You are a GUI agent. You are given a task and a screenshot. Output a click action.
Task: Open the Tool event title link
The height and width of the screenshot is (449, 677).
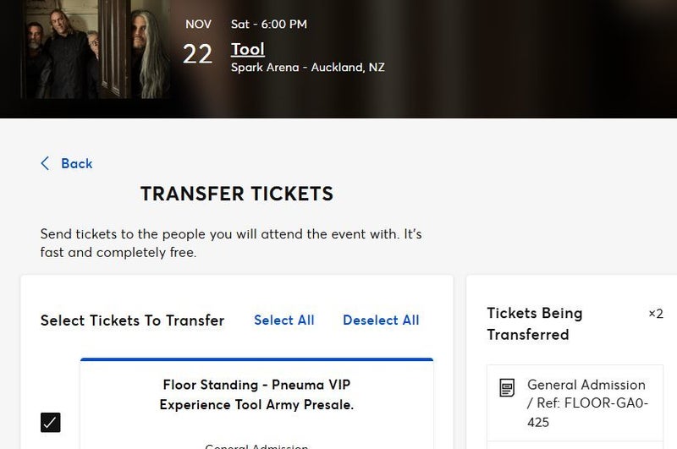coord(248,49)
